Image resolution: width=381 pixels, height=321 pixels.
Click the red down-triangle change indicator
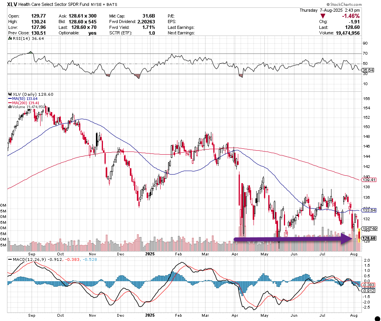click(x=323, y=16)
